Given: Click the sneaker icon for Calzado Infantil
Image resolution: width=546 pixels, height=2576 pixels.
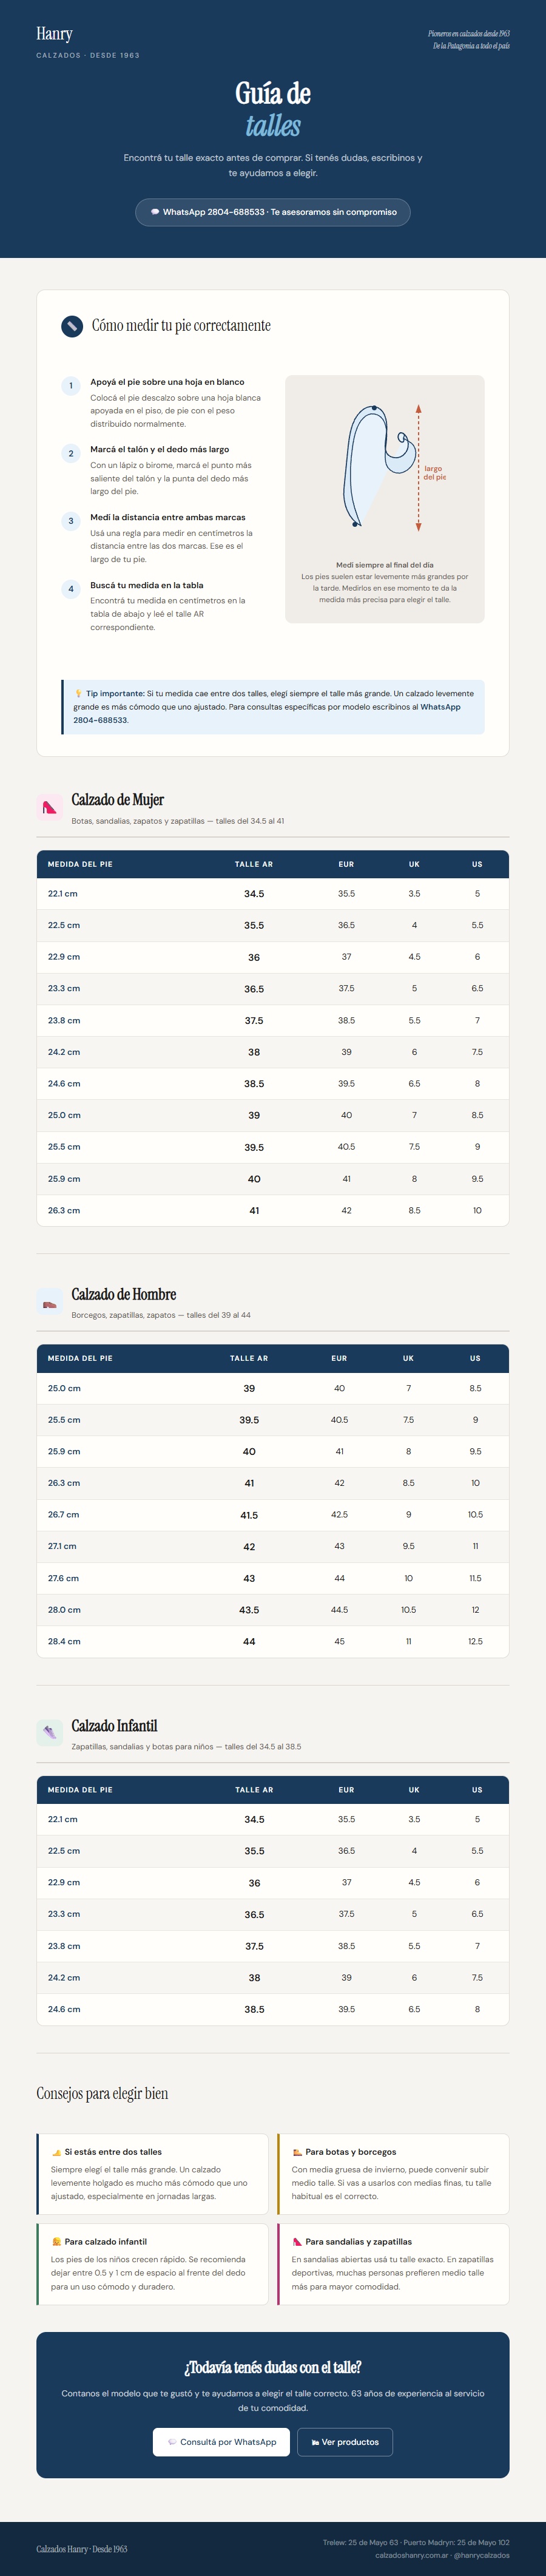Looking at the screenshot, I should tap(50, 1734).
